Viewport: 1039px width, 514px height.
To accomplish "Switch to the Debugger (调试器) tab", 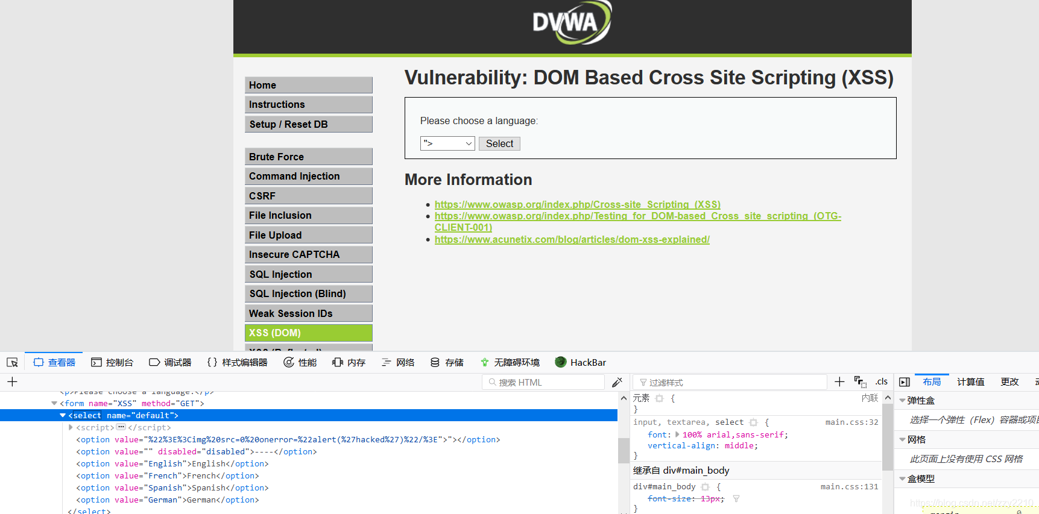I will 170,362.
